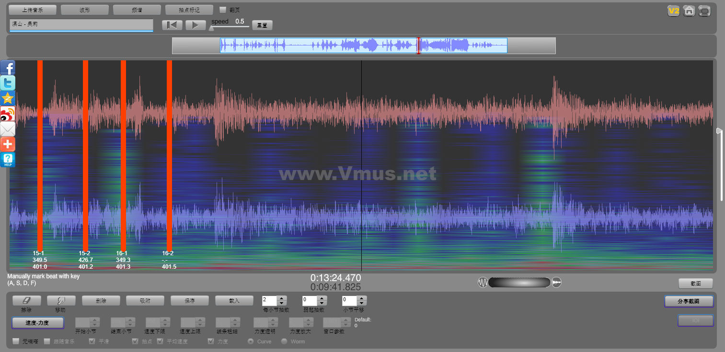The width and height of the screenshot is (725, 352).
Task: Increase 每小节拍数 beats-per-bar stepper
Action: point(282,298)
